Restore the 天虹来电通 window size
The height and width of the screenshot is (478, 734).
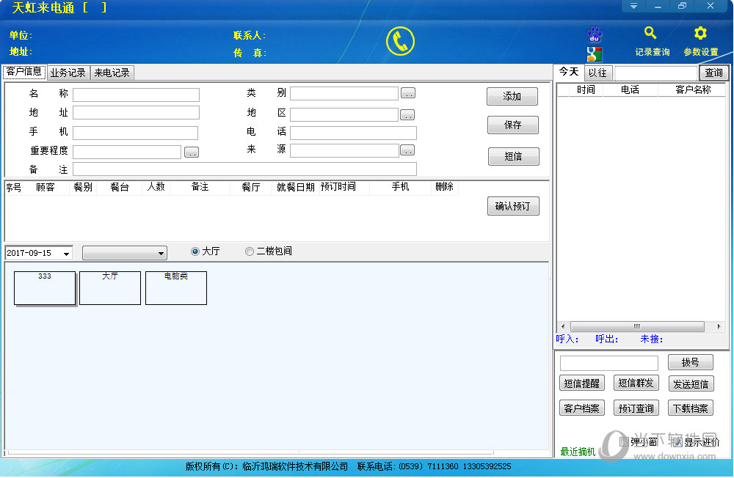click(x=682, y=6)
